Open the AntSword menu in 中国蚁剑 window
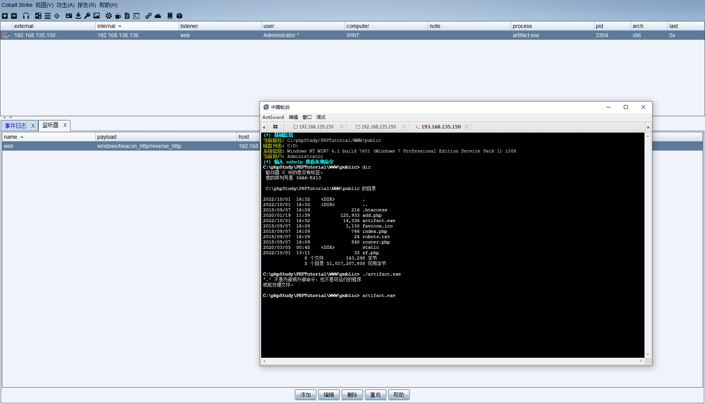Image resolution: width=705 pixels, height=404 pixels. point(273,117)
